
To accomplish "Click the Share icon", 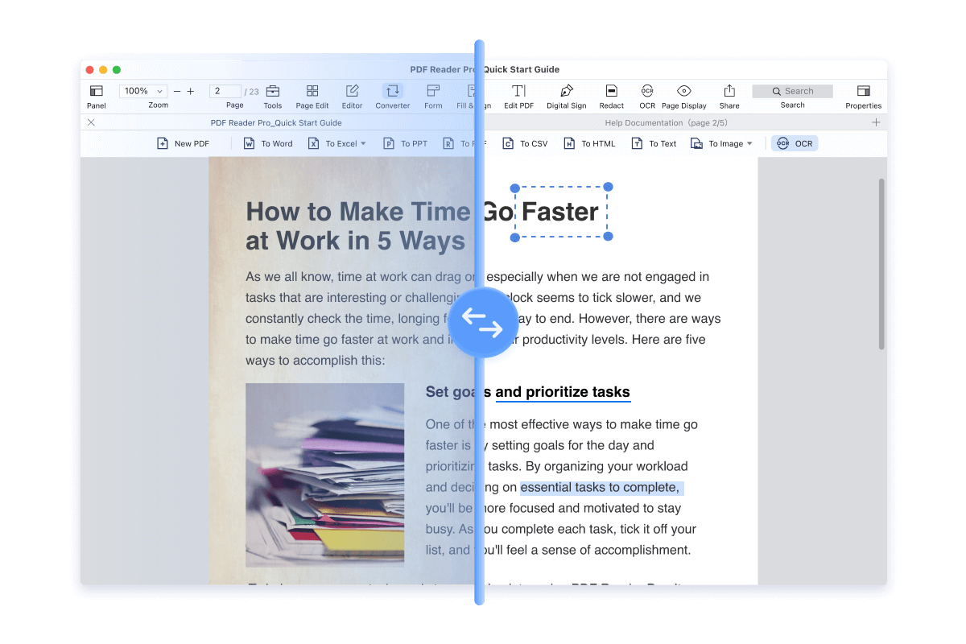I will tap(729, 91).
